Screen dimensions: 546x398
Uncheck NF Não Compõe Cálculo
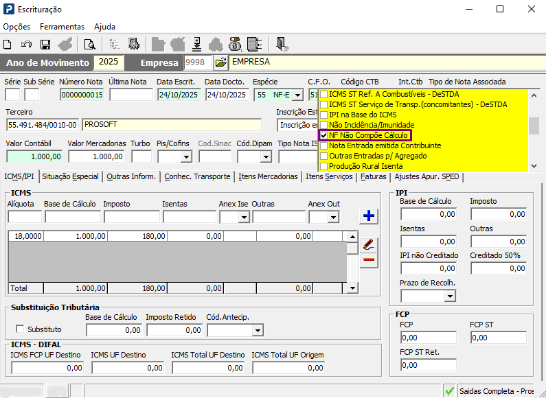pos(324,136)
